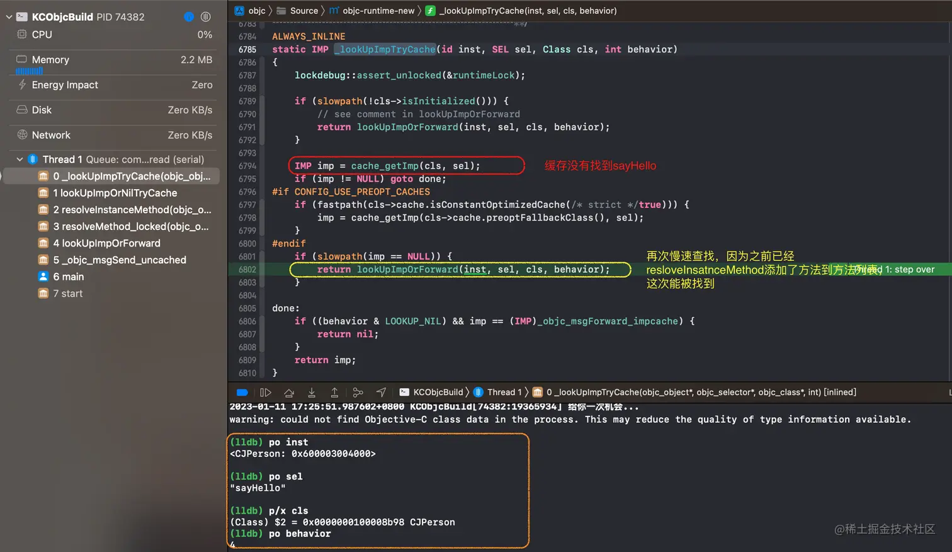Click the Step Into debug button
Image resolution: width=952 pixels, height=552 pixels.
312,392
